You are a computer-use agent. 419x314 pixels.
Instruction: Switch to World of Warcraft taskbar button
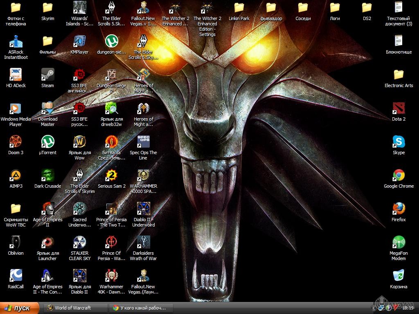[74, 308]
